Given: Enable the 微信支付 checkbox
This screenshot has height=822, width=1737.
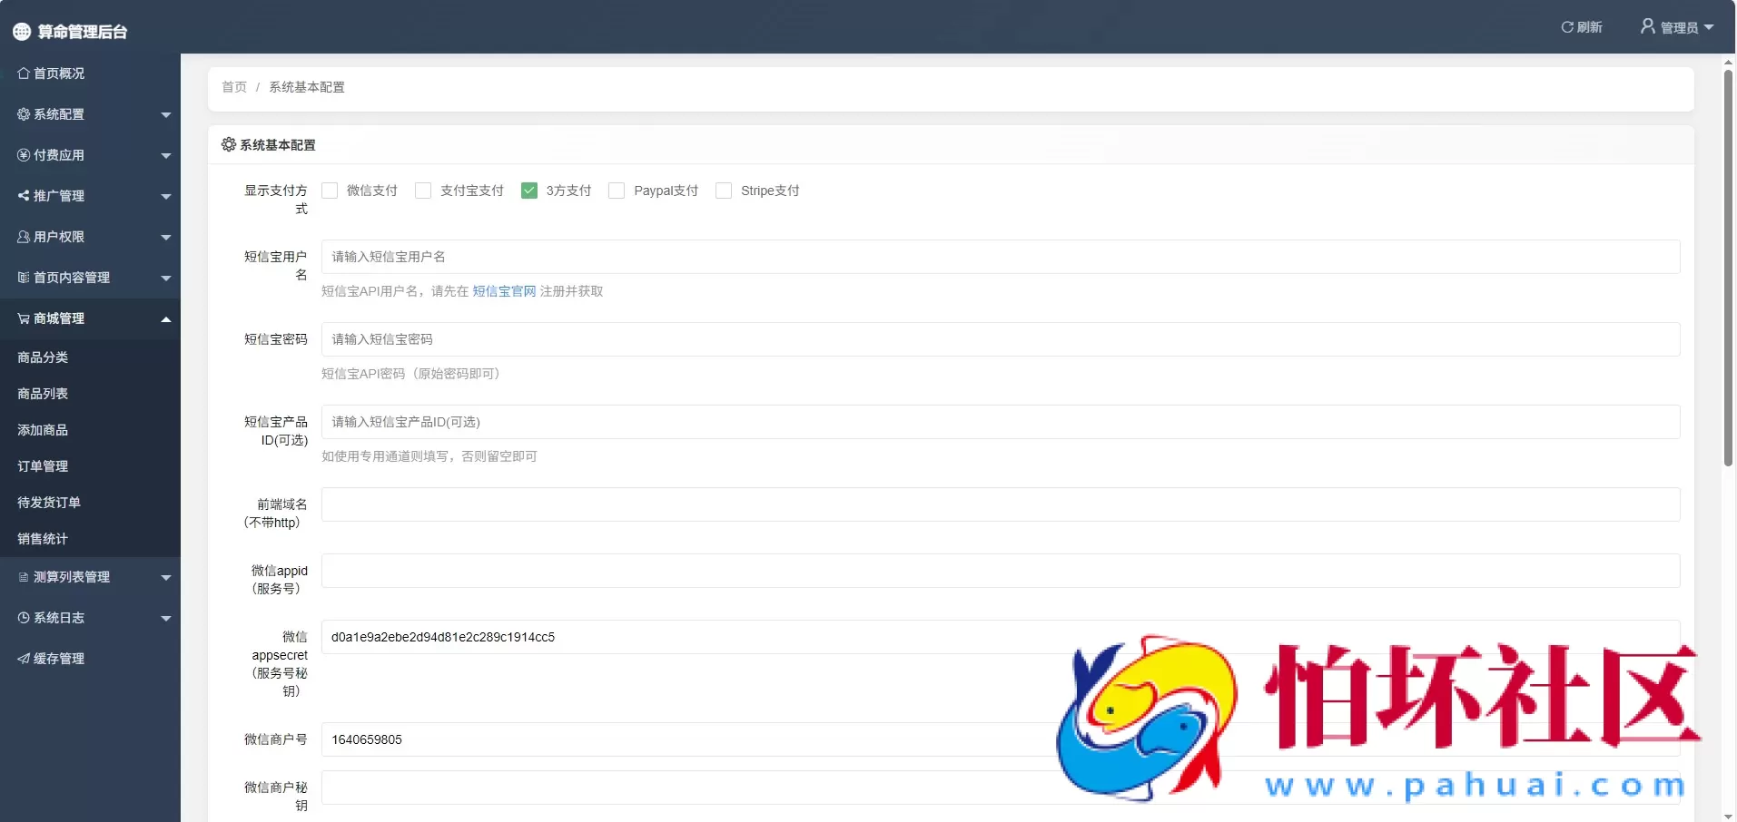Looking at the screenshot, I should (x=330, y=191).
